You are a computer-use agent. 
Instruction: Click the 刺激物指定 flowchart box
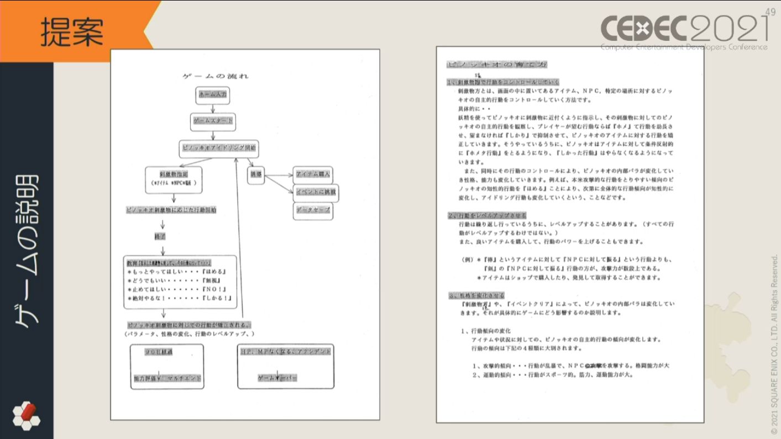pyautogui.click(x=174, y=179)
